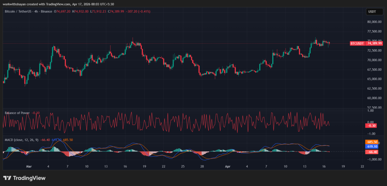Viewport: 387px width, 186px height.
Task: Click the -0.30 Balance of Power badge
Action: (371, 126)
